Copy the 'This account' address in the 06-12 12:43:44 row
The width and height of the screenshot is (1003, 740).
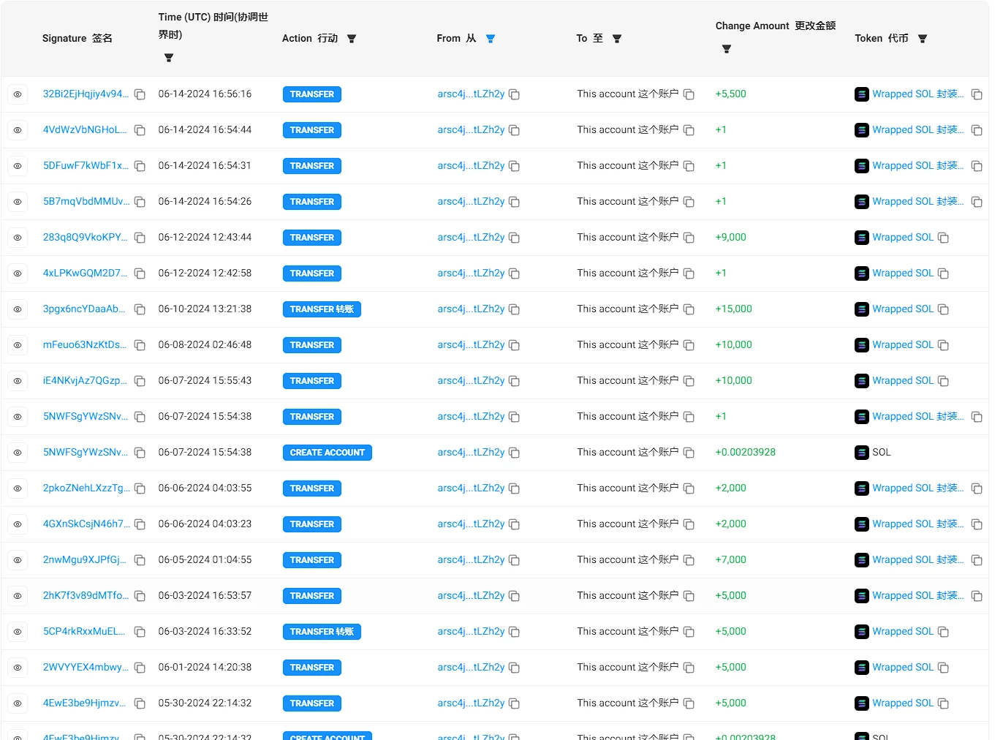688,238
